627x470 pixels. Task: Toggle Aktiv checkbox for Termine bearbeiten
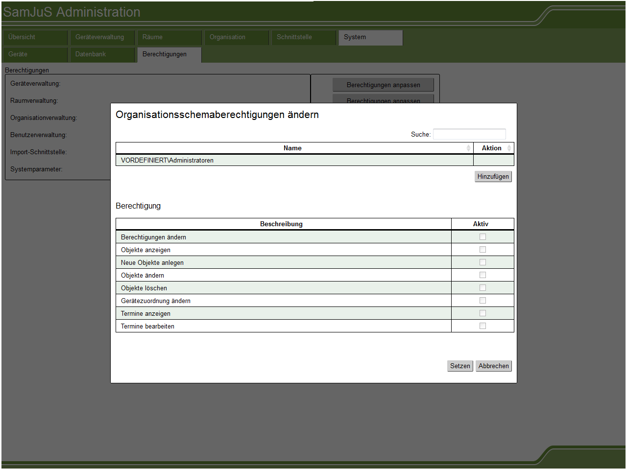click(482, 326)
